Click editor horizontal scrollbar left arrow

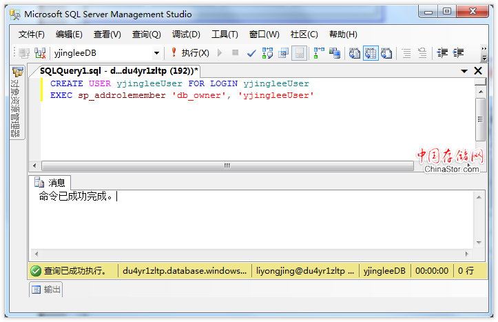coord(34,165)
